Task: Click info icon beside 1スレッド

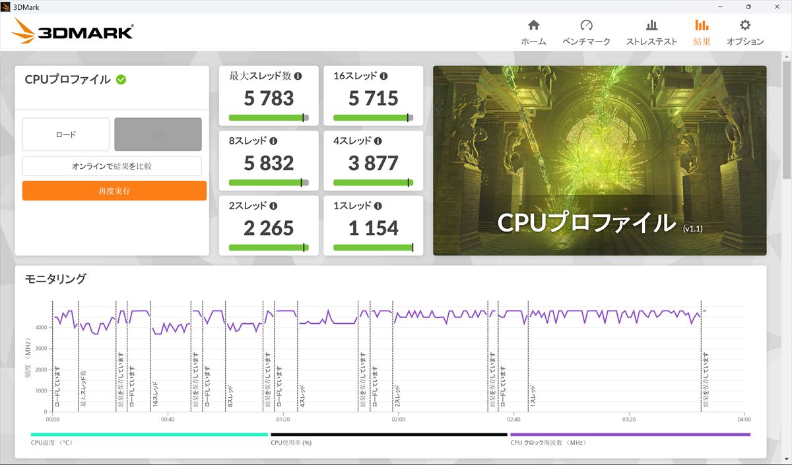Action: pyautogui.click(x=378, y=206)
